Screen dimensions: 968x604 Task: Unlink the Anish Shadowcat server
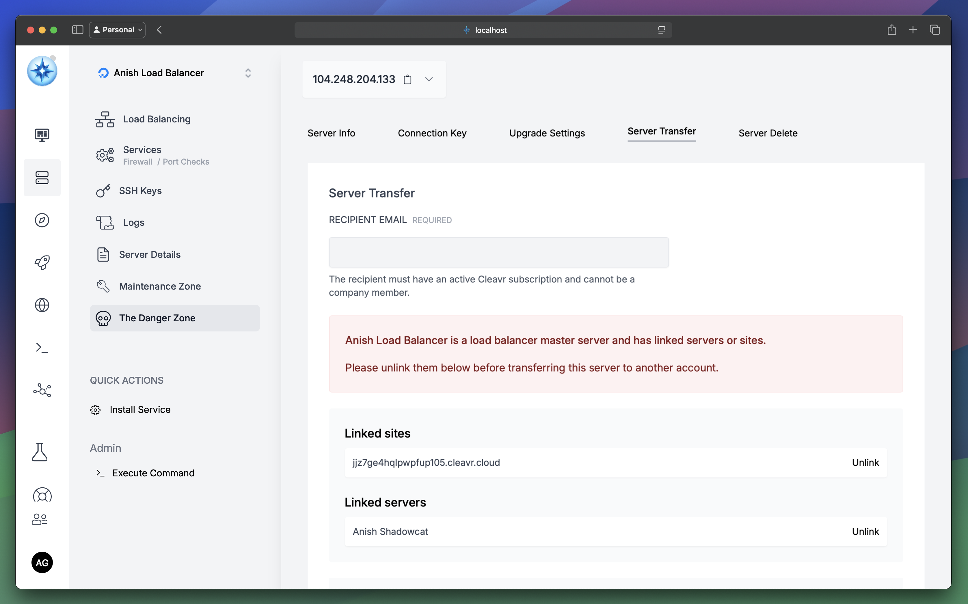[x=865, y=532]
